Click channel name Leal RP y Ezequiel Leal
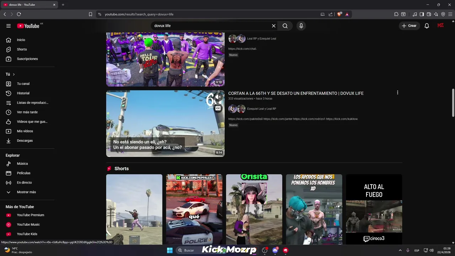455x256 pixels. (262, 38)
